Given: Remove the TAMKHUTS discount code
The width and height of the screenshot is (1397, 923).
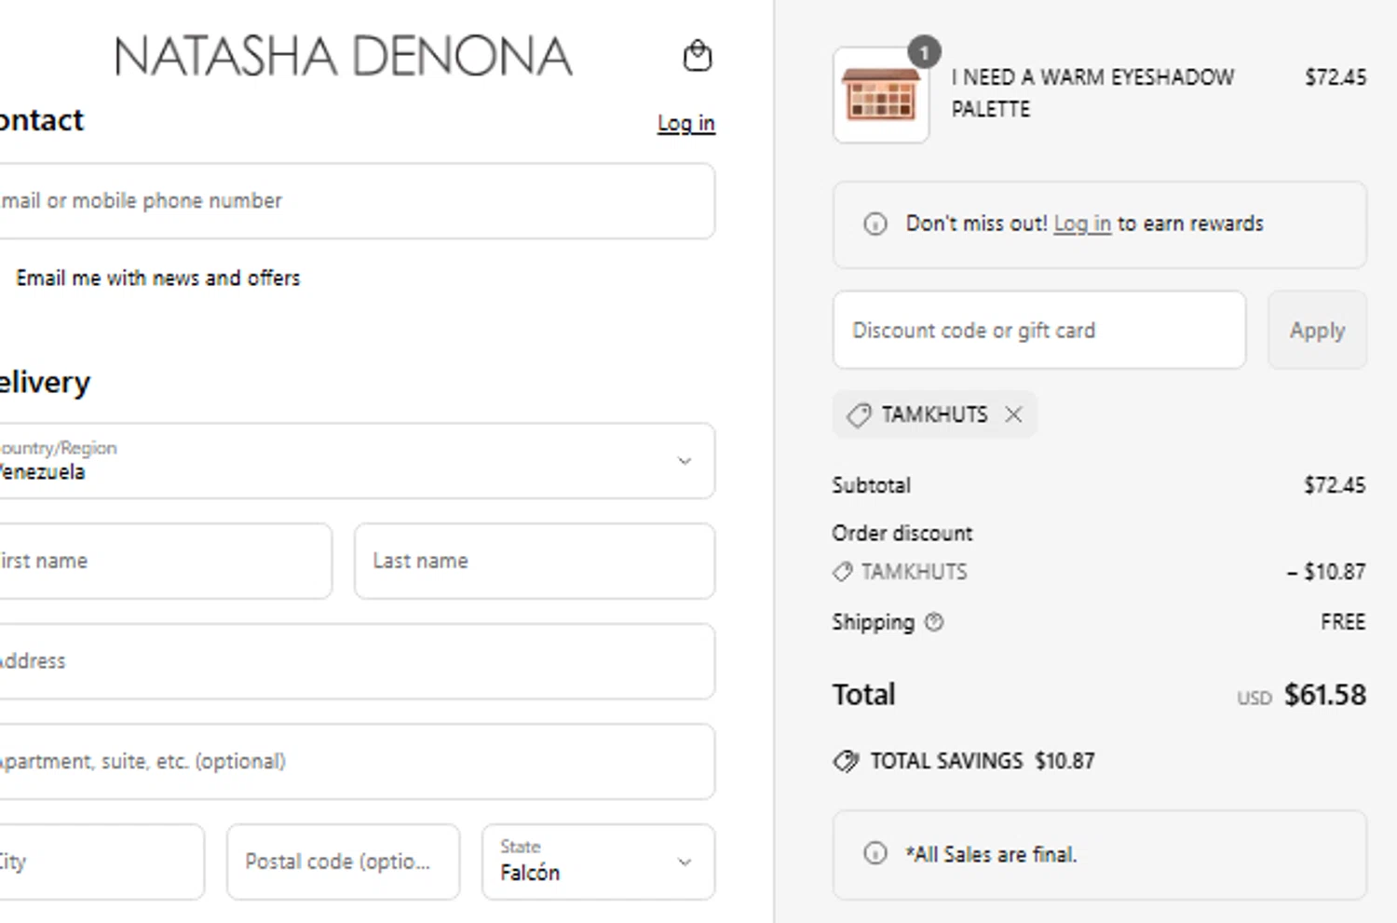Looking at the screenshot, I should click(x=1013, y=414).
